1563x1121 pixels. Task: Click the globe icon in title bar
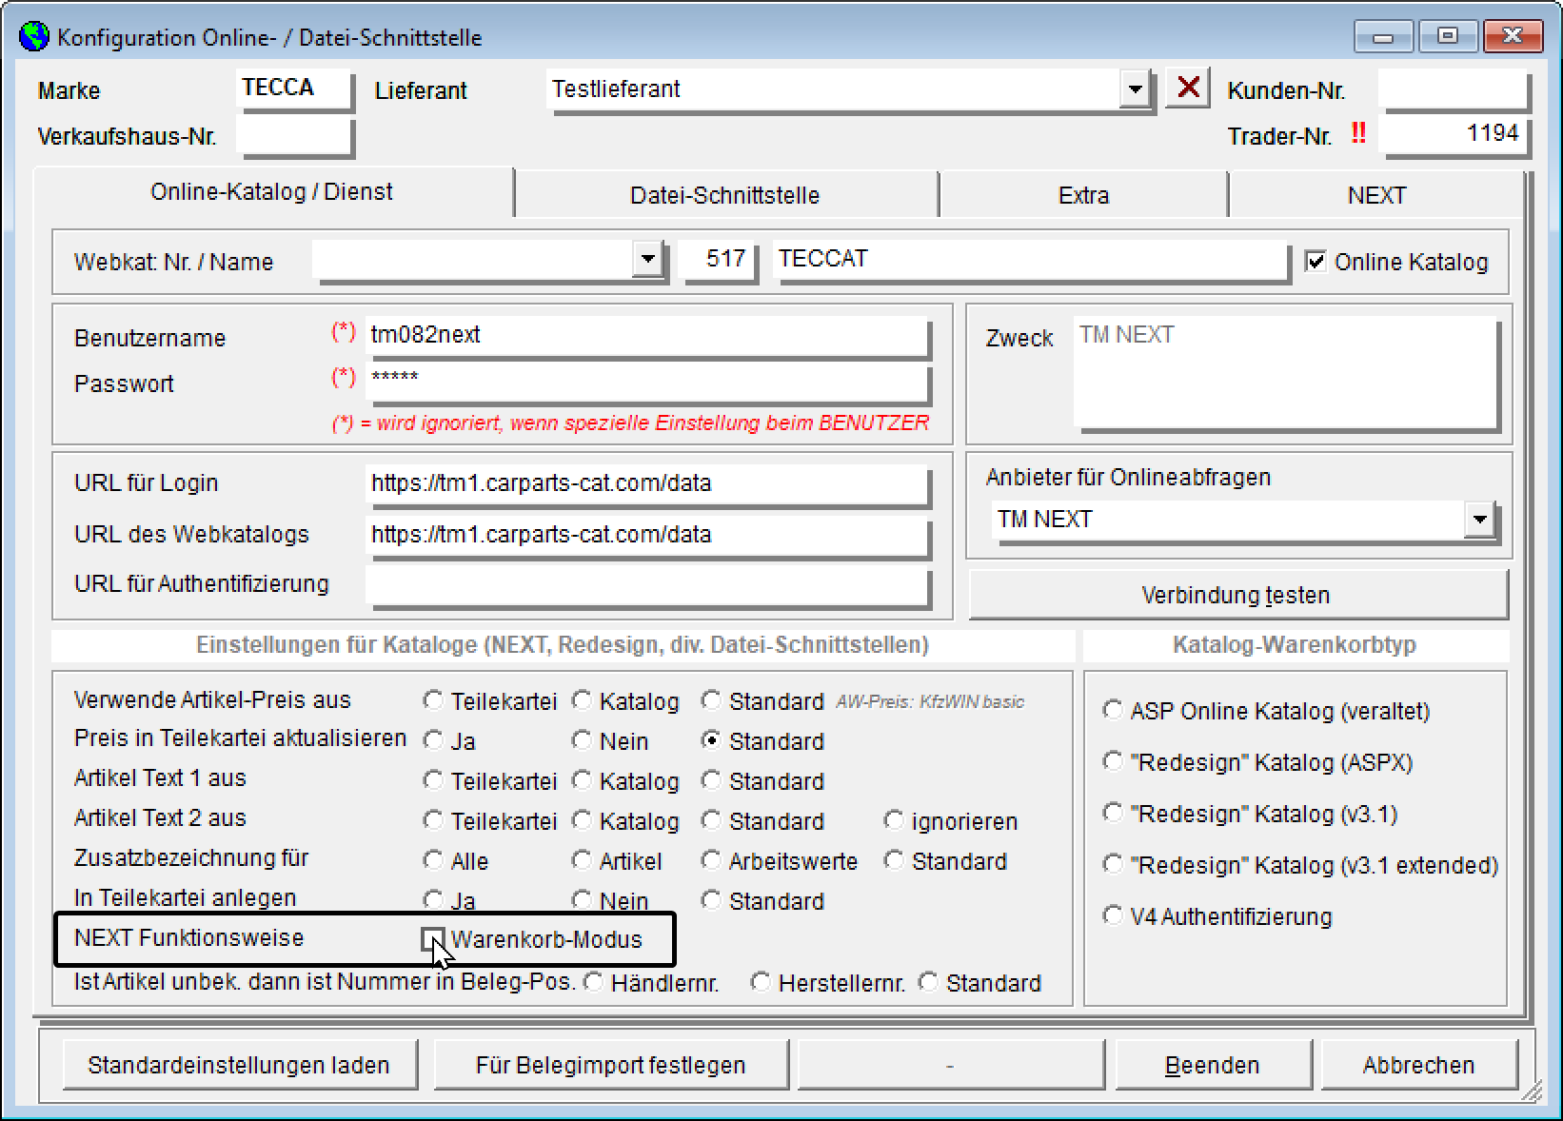click(34, 37)
